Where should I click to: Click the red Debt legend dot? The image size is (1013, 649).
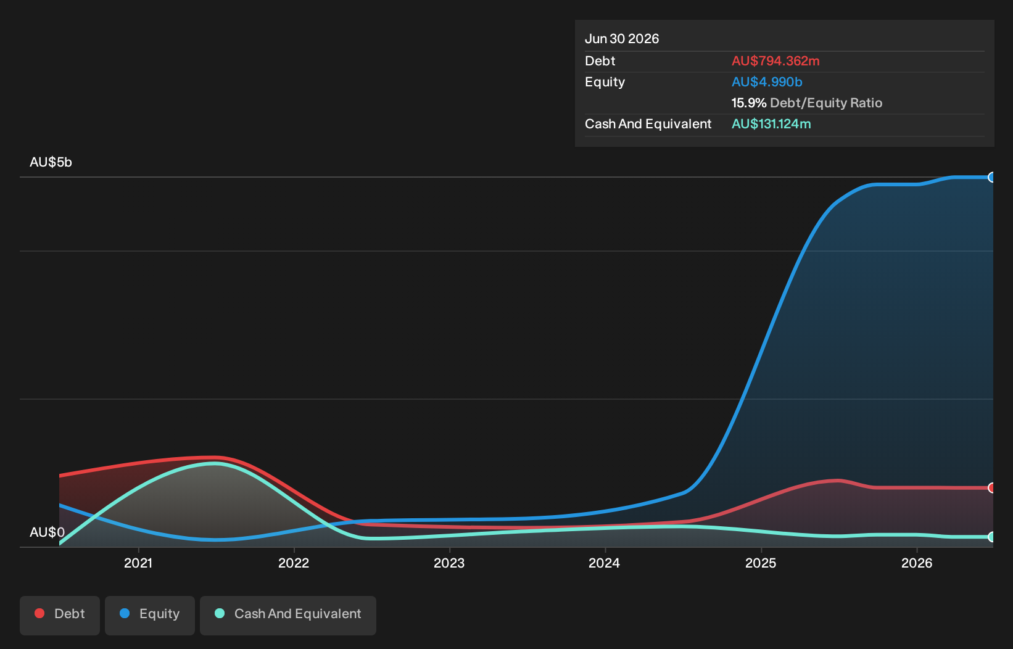(39, 613)
